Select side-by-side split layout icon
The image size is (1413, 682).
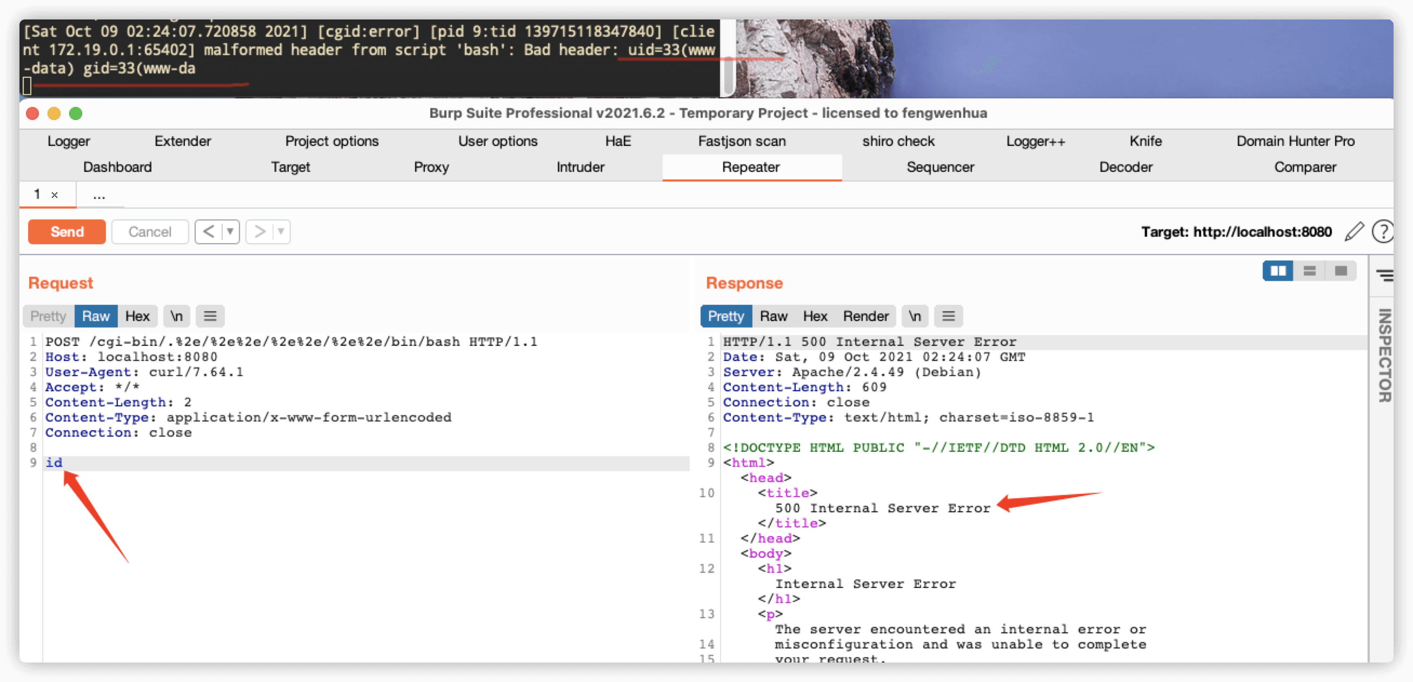pyautogui.click(x=1277, y=271)
